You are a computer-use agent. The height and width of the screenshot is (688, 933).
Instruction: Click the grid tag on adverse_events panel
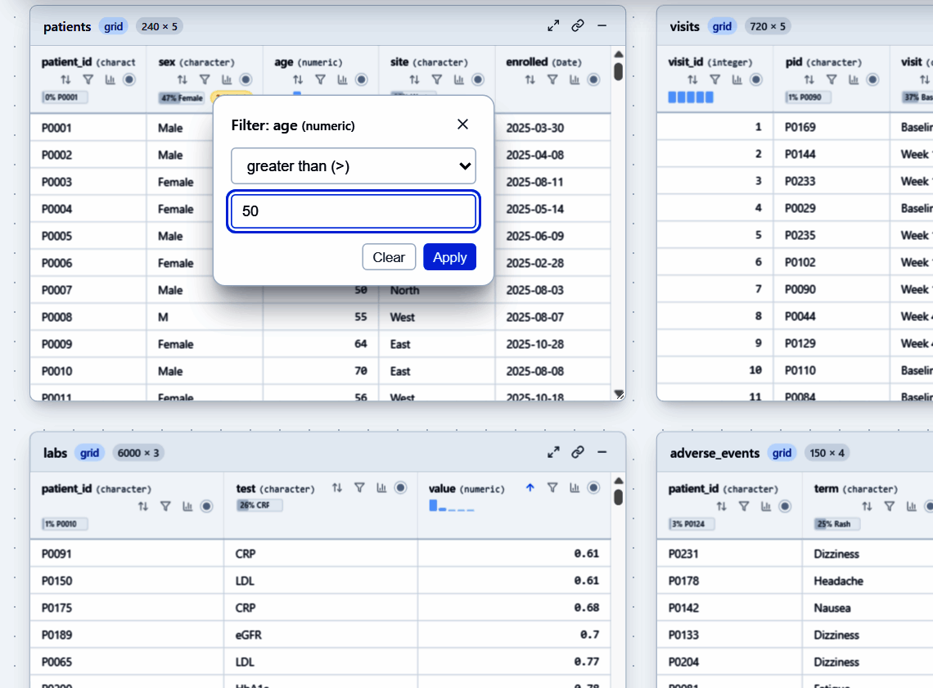[782, 453]
